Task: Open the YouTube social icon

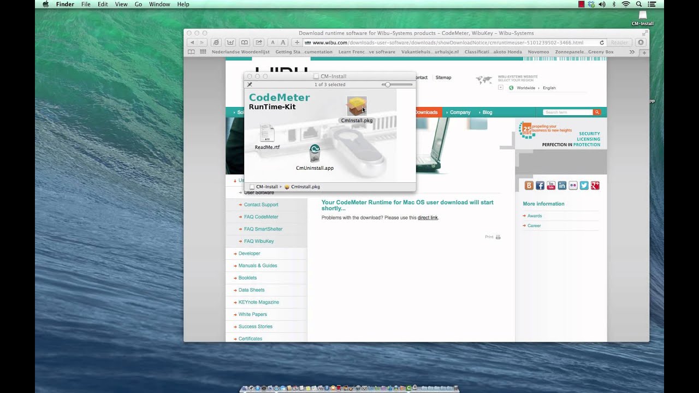Action: coord(551,186)
